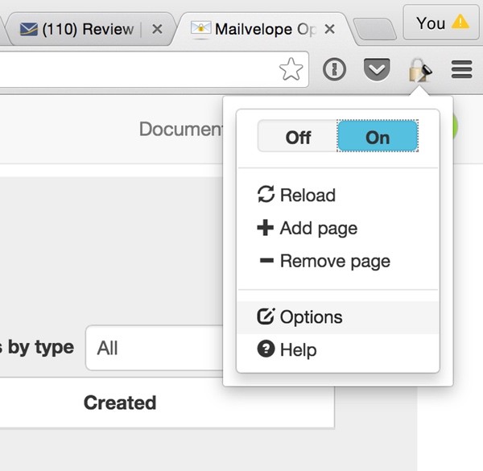Image resolution: width=483 pixels, height=471 pixels.
Task: Click the Help question mark icon
Action: [266, 349]
